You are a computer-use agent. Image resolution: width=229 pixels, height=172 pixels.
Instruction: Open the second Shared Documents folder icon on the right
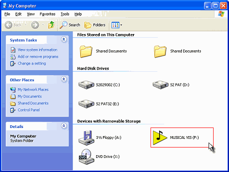[160, 52]
